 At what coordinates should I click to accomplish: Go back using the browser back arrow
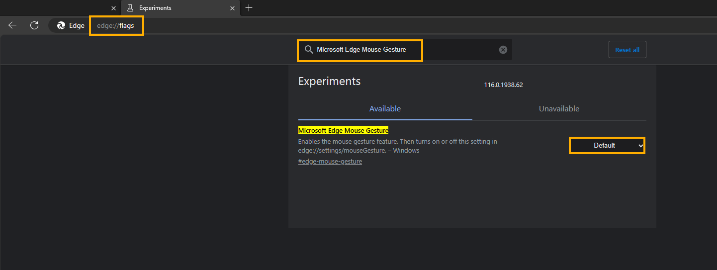pyautogui.click(x=12, y=25)
